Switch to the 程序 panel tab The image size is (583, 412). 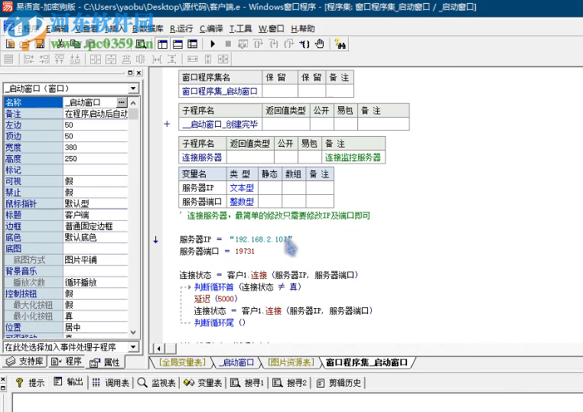tap(67, 362)
